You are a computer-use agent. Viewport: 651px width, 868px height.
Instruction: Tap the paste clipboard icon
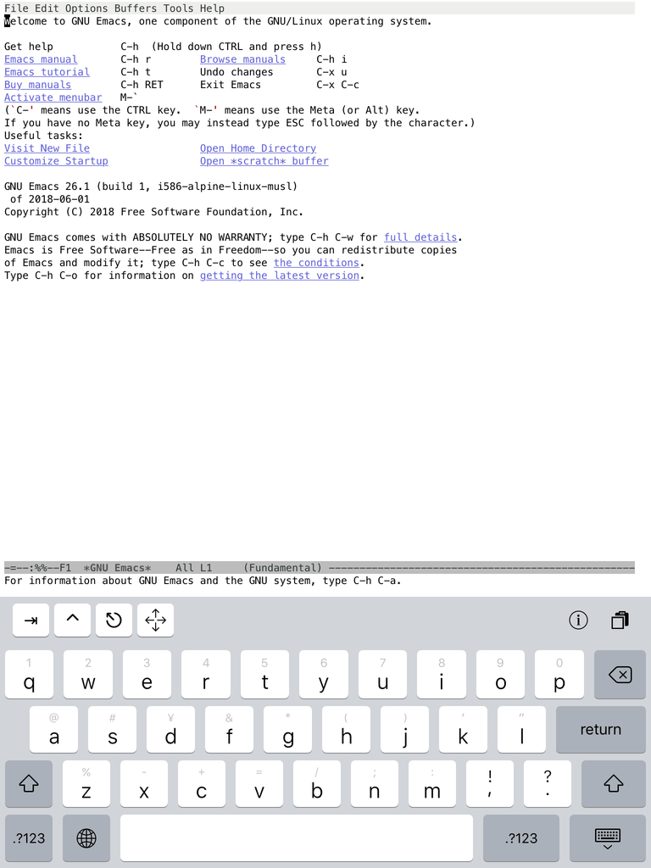[620, 620]
